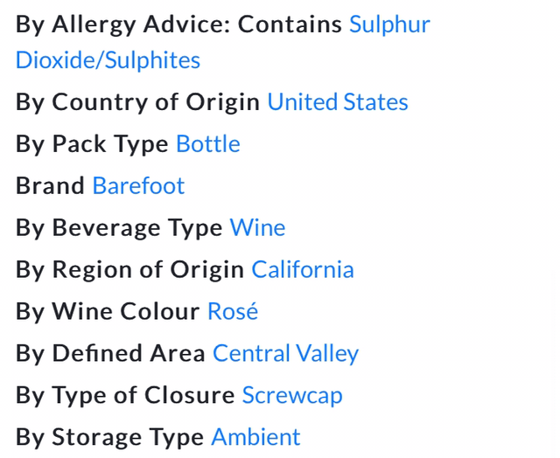560x458 pixels.
Task: Open the Ambient storage type link
Action: point(255,437)
